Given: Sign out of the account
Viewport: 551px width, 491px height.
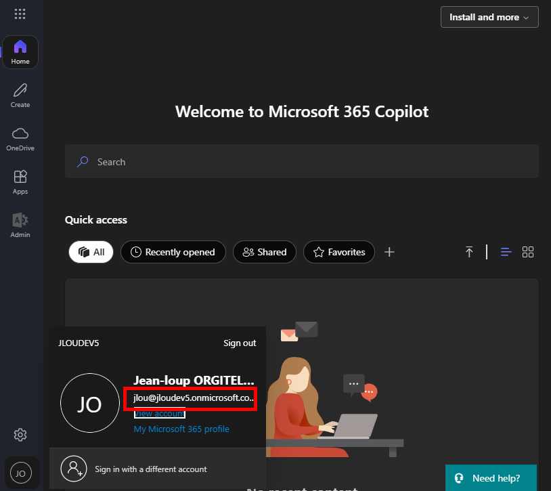Looking at the screenshot, I should click(240, 343).
